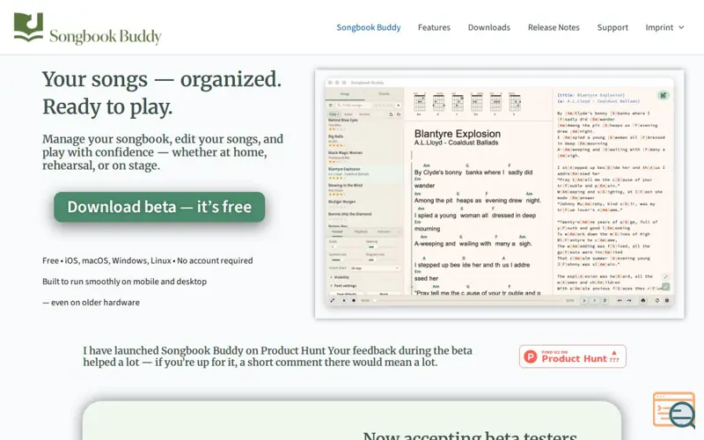Screen dimensions: 704x440
Task: Go to the Features menu item
Action: point(434,27)
